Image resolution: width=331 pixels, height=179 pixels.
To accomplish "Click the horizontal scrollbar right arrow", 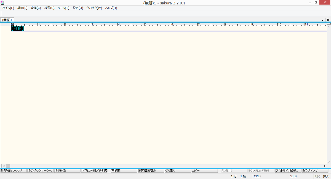I will 324,166.
